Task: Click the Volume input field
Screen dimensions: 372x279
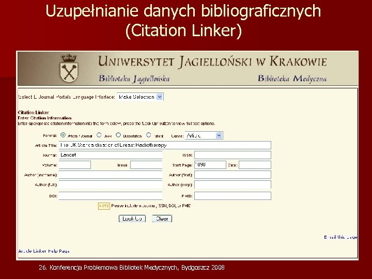Action: pyautogui.click(x=75, y=165)
